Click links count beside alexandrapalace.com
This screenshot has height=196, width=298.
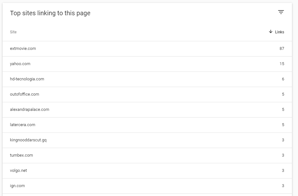coord(283,109)
